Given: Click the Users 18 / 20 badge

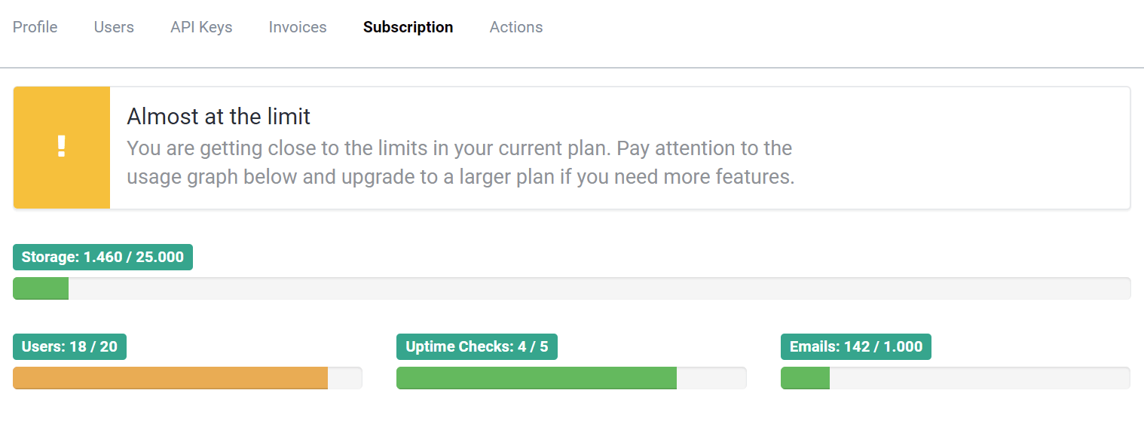Looking at the screenshot, I should pos(70,347).
